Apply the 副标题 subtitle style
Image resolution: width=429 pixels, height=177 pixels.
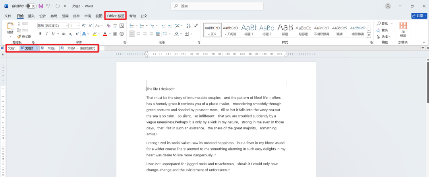coord(303,30)
